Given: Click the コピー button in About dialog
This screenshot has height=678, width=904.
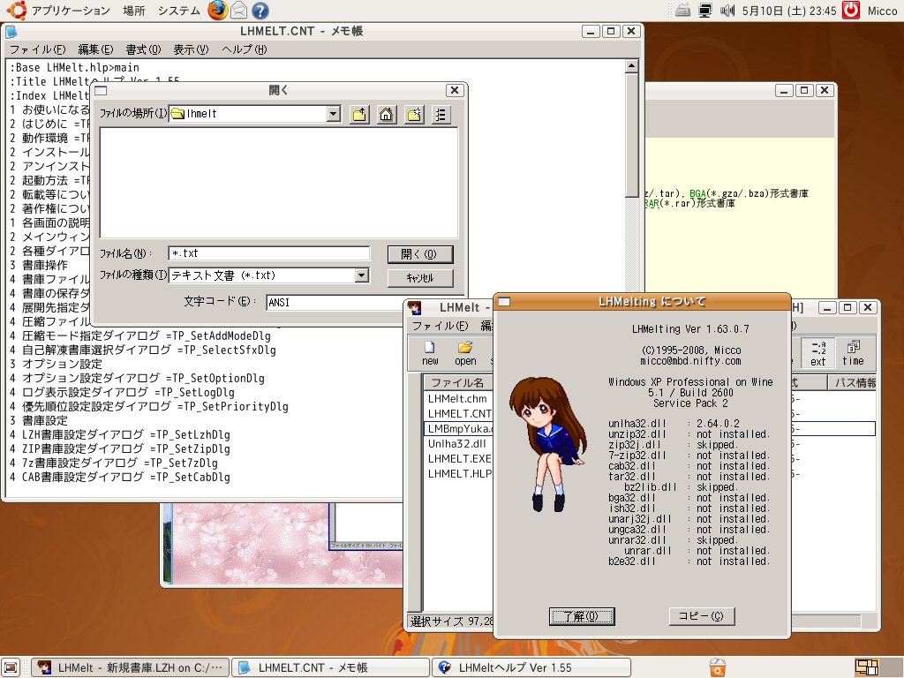Looking at the screenshot, I should (701, 616).
